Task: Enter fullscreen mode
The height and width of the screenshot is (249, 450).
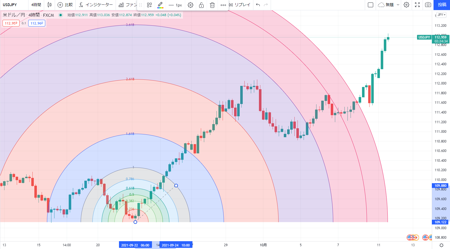Action: click(x=417, y=5)
